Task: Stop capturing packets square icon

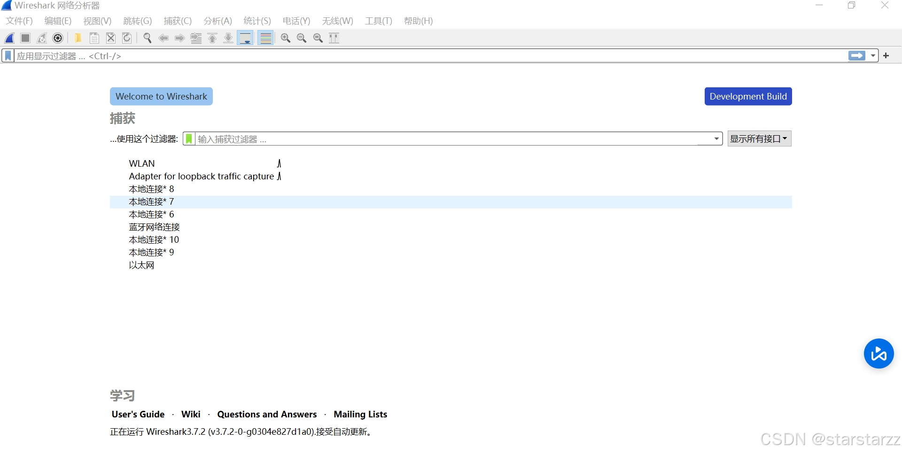Action: 25,38
